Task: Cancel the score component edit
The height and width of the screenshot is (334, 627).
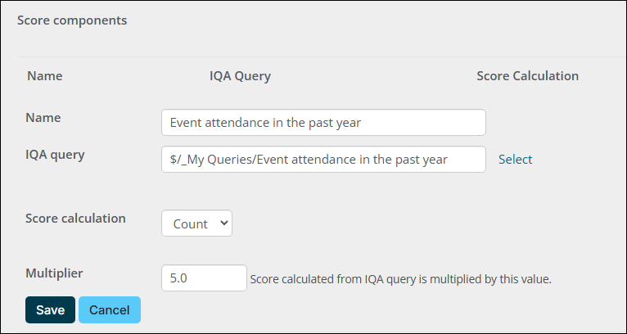Action: click(x=110, y=309)
